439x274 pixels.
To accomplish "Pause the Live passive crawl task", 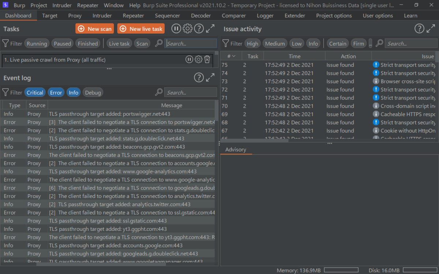I will click(189, 59).
